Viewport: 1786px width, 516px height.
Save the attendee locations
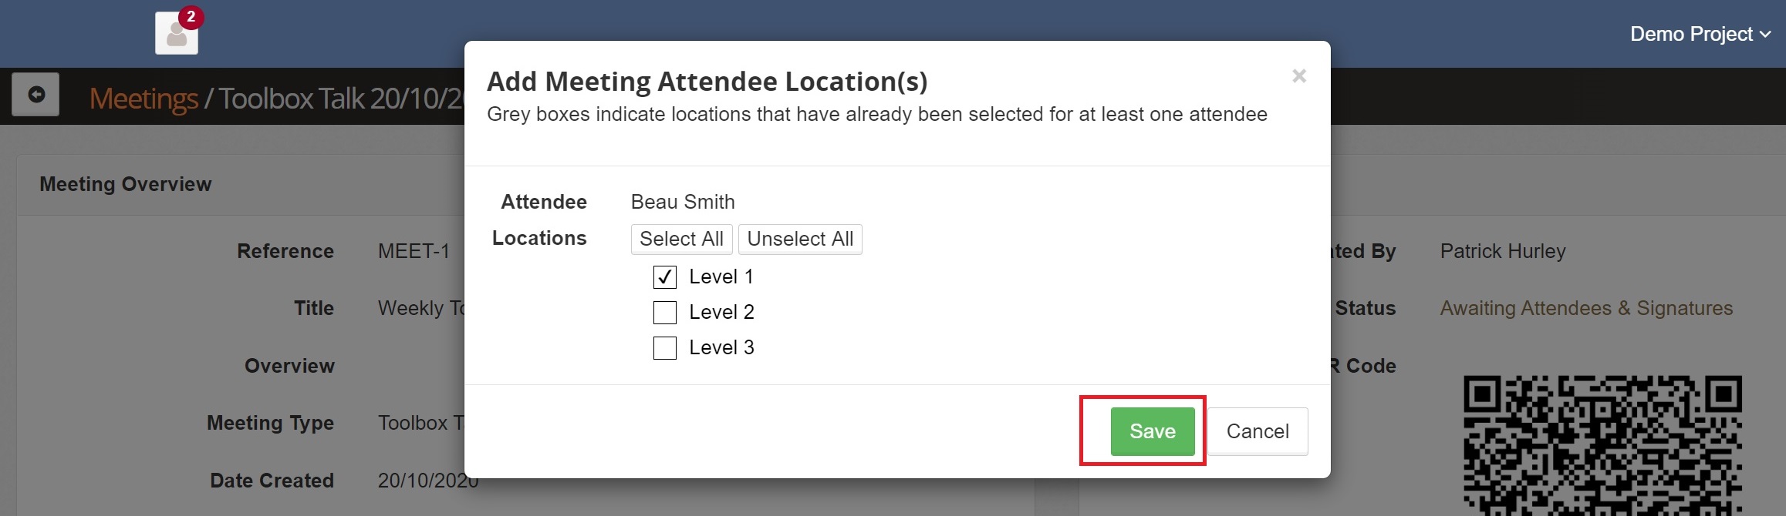[x=1152, y=431]
